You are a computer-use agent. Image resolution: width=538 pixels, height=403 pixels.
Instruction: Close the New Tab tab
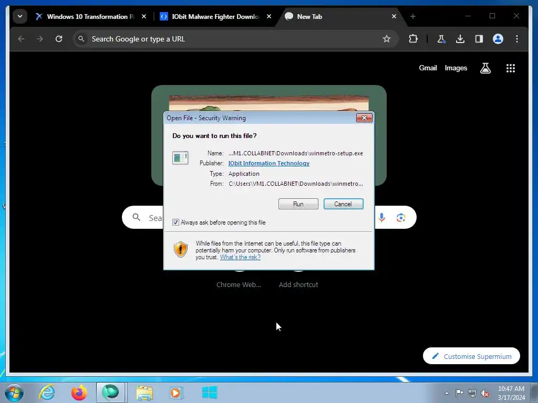coord(394,16)
